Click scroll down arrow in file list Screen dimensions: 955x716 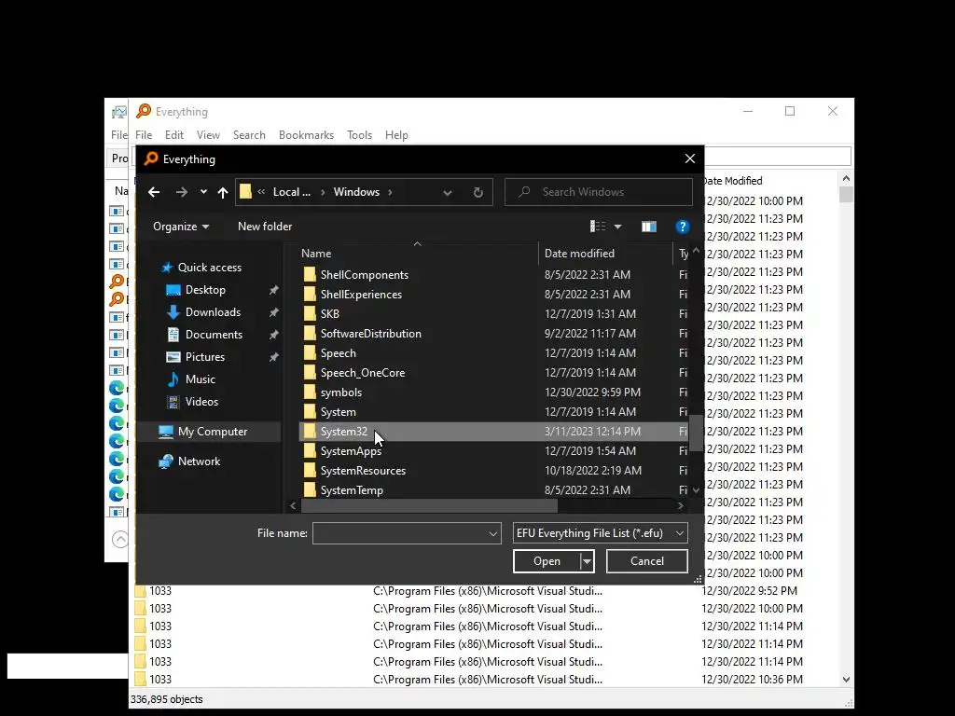pos(696,490)
